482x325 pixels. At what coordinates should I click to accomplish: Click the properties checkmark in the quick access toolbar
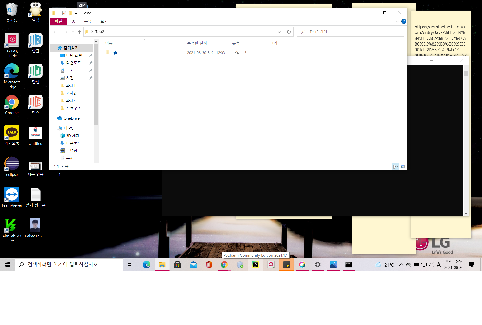[x=64, y=13]
